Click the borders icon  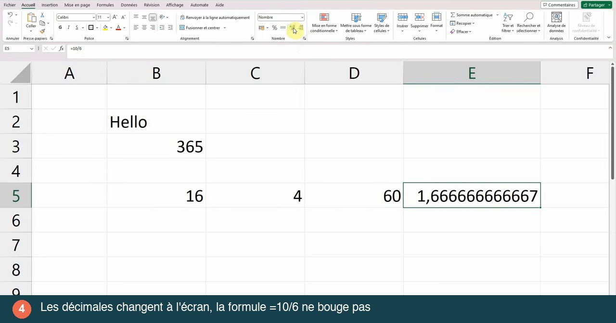(x=90, y=28)
